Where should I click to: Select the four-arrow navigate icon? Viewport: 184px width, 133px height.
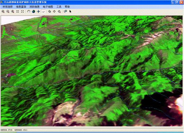pyautogui.click(x=39, y=11)
